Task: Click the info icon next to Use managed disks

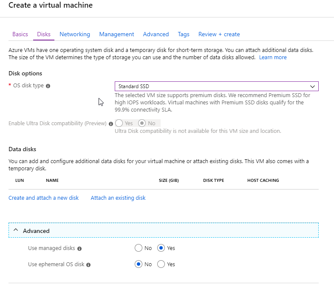Action: [79, 249]
